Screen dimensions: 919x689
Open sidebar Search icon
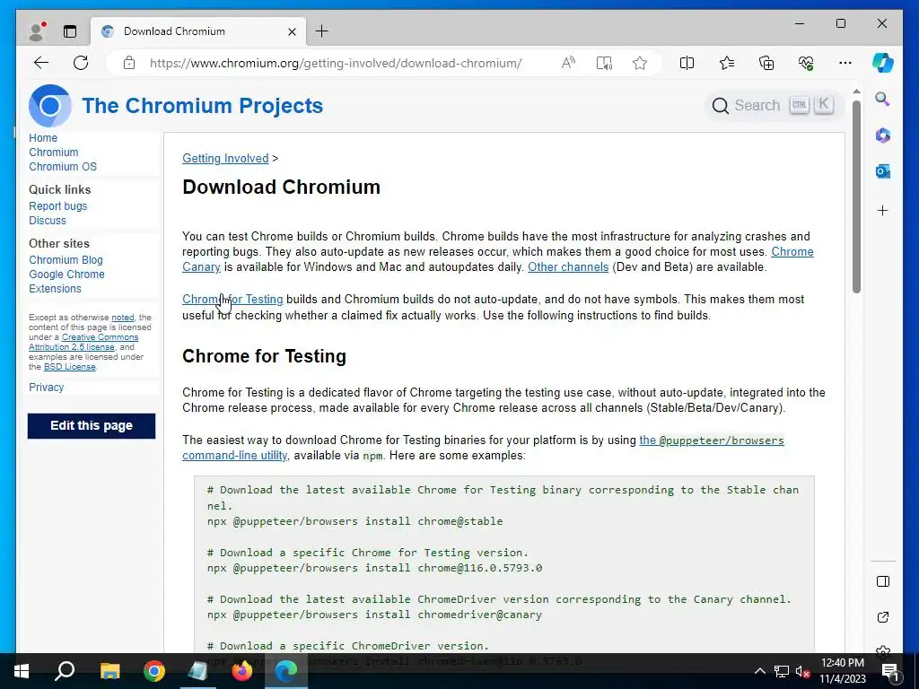click(883, 99)
